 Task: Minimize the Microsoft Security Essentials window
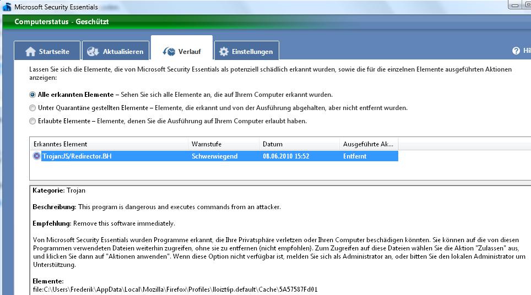pyautogui.click(x=514, y=5)
